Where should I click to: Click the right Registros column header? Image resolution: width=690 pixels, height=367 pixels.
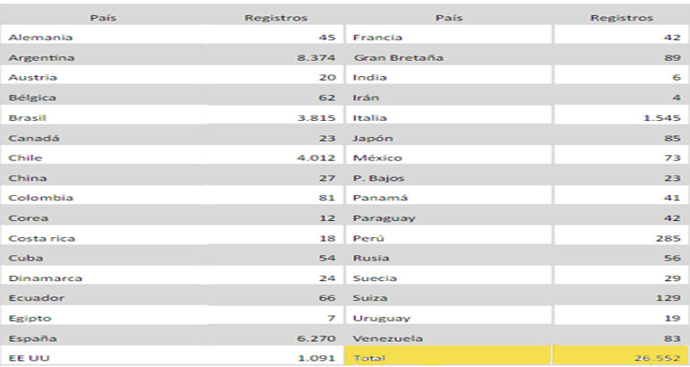pyautogui.click(x=621, y=17)
